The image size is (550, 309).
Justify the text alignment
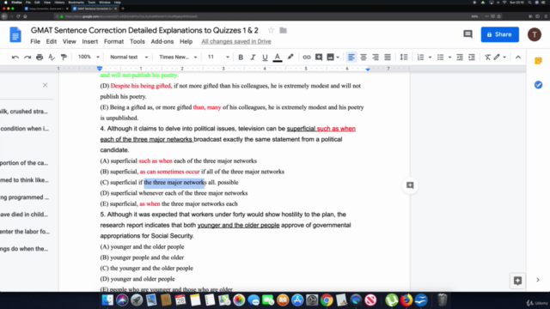tap(388, 58)
